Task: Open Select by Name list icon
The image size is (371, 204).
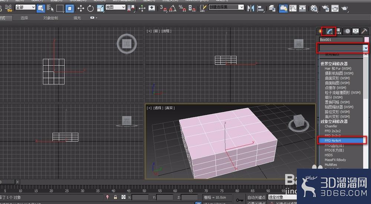Action: coord(50,9)
